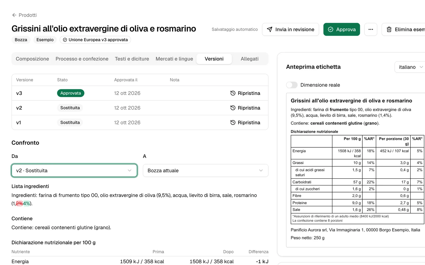
Task: Toggle the Dimensione reale switch
Action: coord(292,85)
